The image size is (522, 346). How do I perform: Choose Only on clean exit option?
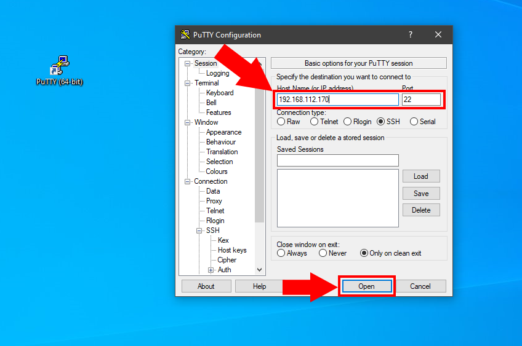(364, 253)
